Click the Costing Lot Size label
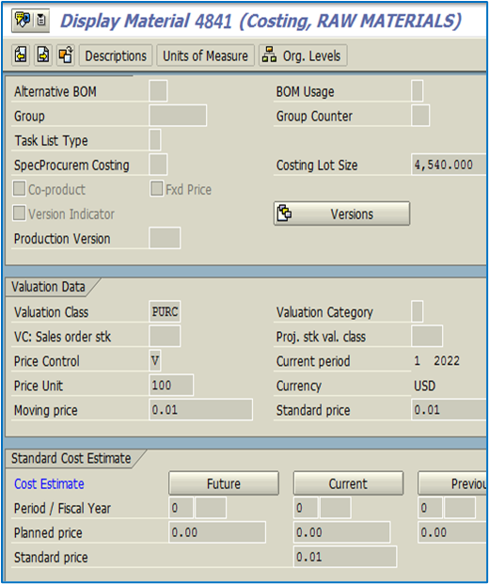Image resolution: width=489 pixels, height=584 pixels. click(x=317, y=165)
